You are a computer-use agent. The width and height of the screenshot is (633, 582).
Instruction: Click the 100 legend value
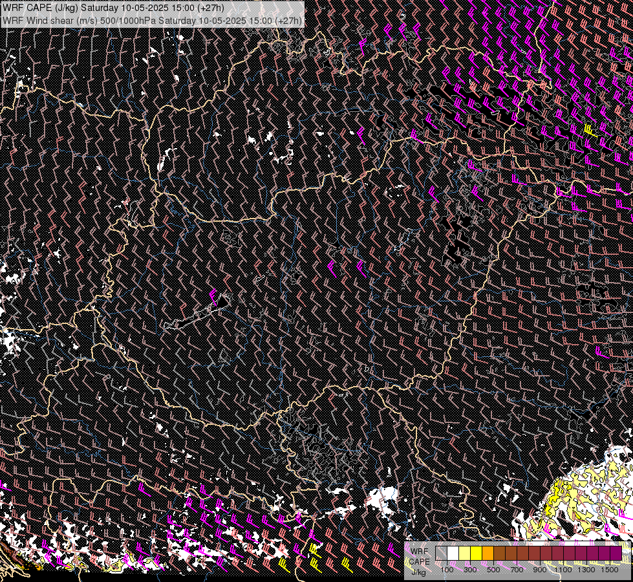(447, 570)
